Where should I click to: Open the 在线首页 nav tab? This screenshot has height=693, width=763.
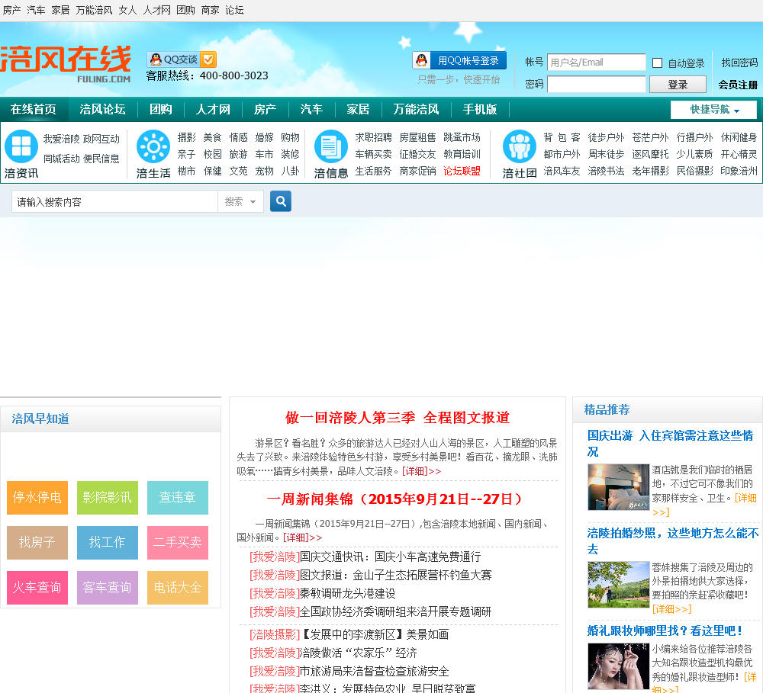point(34,110)
